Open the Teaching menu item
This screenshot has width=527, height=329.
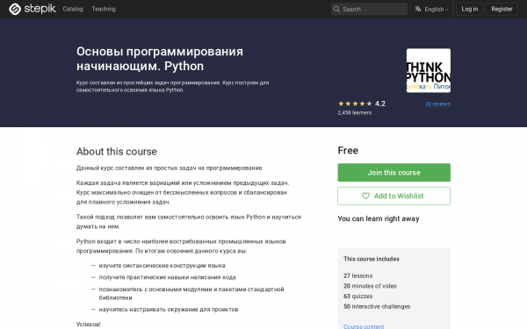[104, 9]
